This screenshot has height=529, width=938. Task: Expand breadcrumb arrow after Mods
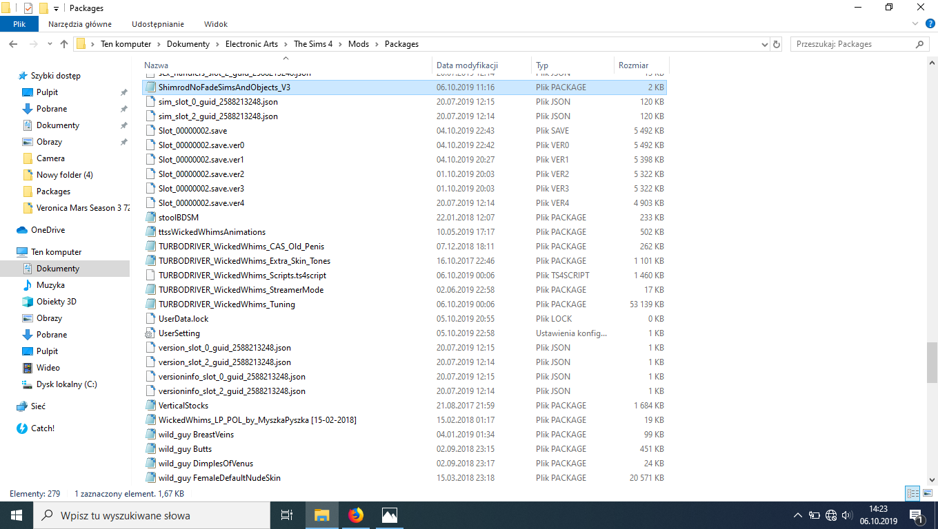click(377, 44)
